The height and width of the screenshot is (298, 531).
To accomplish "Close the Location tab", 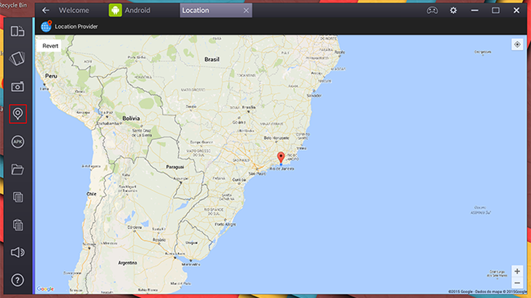I will (x=246, y=10).
